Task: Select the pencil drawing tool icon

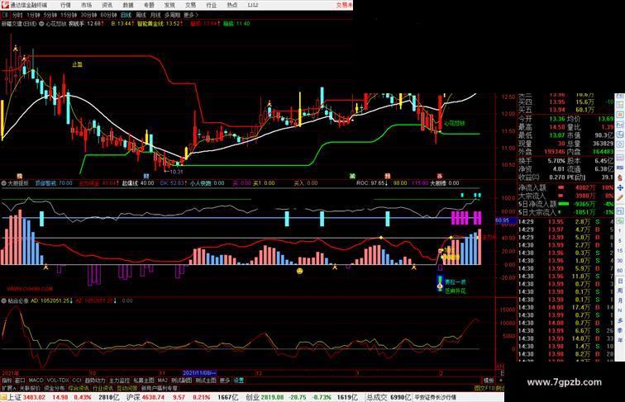Action: (x=620, y=196)
